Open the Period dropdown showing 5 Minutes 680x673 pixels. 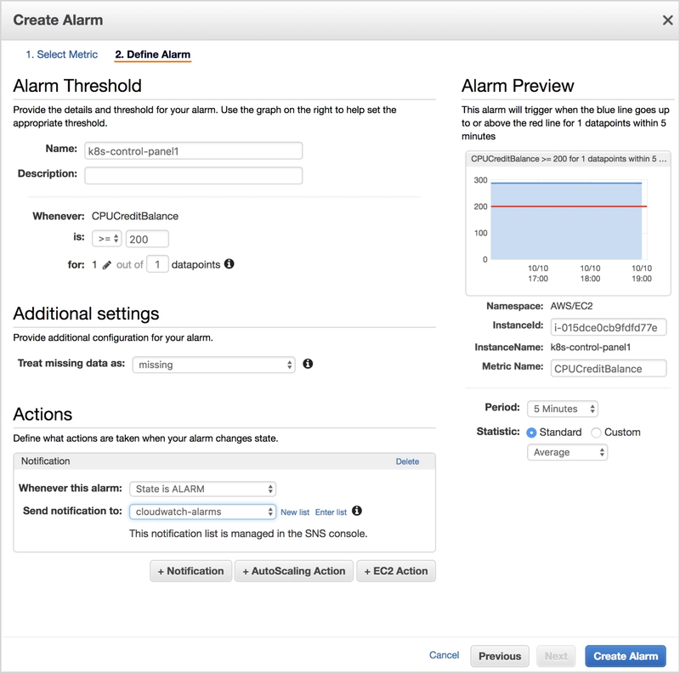563,409
